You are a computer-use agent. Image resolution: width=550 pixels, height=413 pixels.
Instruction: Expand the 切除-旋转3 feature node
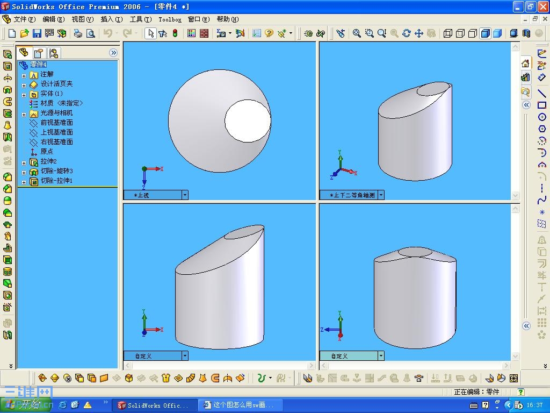click(x=24, y=173)
